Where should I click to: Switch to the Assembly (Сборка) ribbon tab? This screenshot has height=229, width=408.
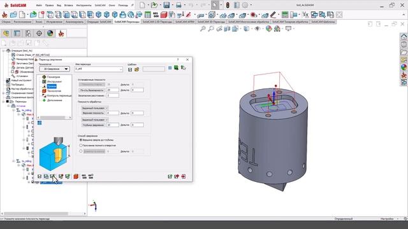click(x=6, y=22)
